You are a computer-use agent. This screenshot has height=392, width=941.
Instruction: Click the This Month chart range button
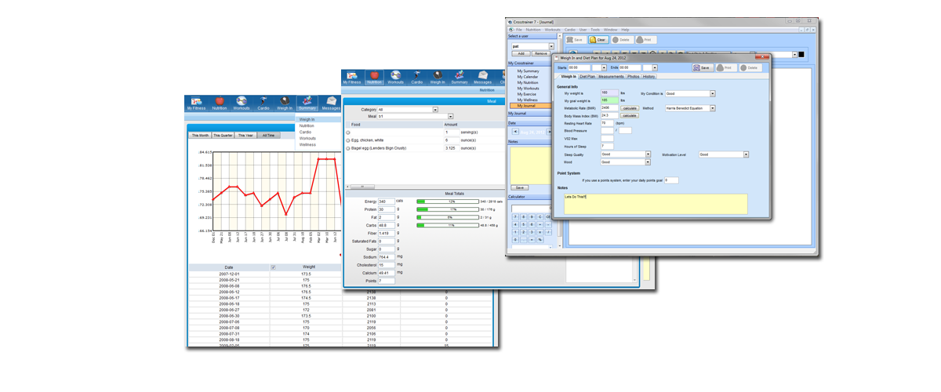[x=201, y=135]
